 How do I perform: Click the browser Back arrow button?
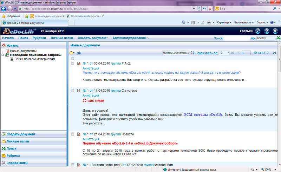tap(4, 8)
